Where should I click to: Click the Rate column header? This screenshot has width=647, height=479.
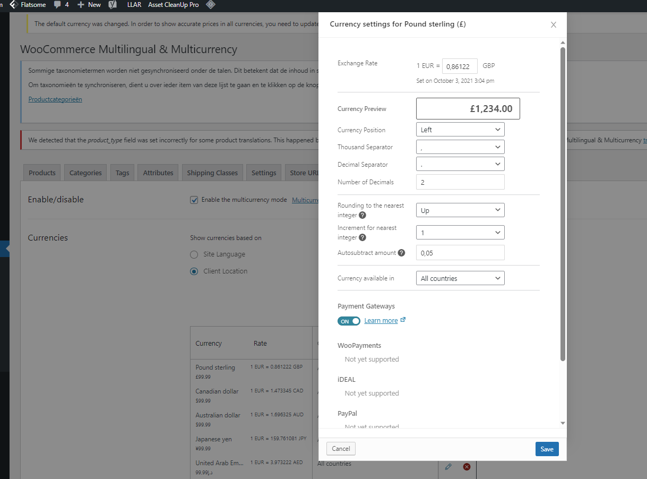(x=260, y=344)
